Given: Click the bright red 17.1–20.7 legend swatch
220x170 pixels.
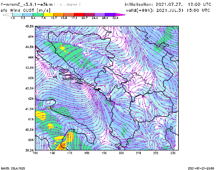Looking at the screenshot, I should click(79, 15).
